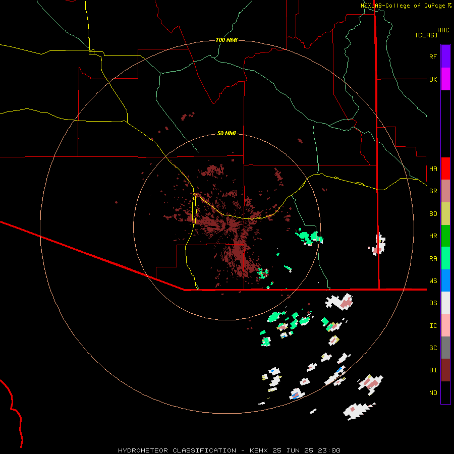
Task: Click the "ND" legend label
Action: click(433, 393)
